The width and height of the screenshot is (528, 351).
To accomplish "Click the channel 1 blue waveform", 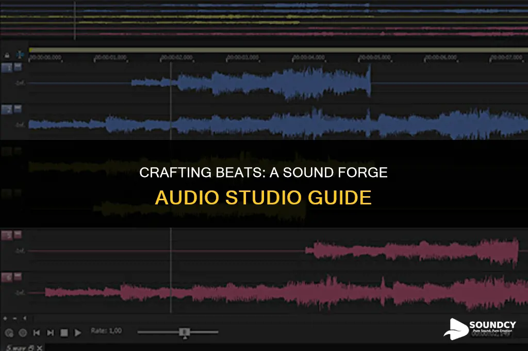I will point(251,83).
